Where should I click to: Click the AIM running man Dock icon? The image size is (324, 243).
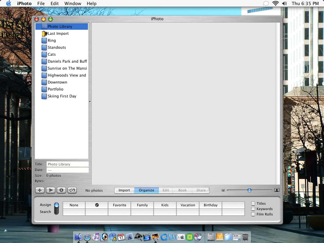[x=113, y=237]
